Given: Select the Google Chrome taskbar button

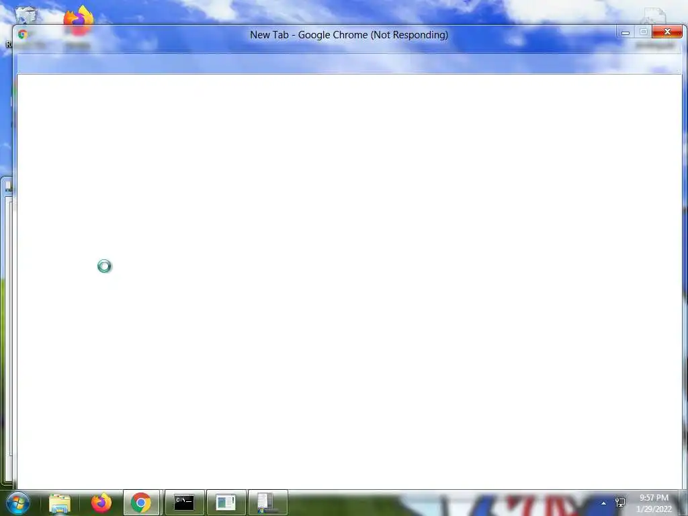Looking at the screenshot, I should [141, 503].
